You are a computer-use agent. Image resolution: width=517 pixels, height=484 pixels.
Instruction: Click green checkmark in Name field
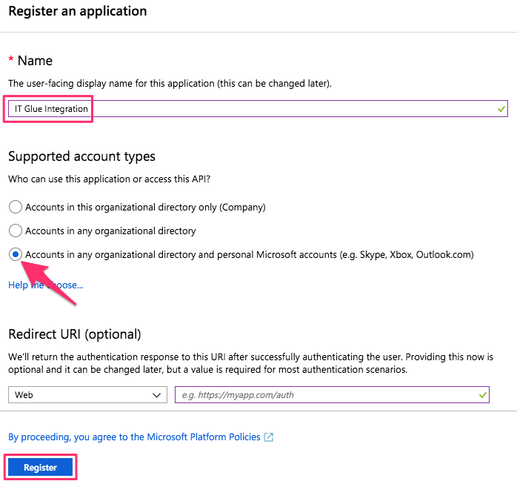pyautogui.click(x=501, y=109)
